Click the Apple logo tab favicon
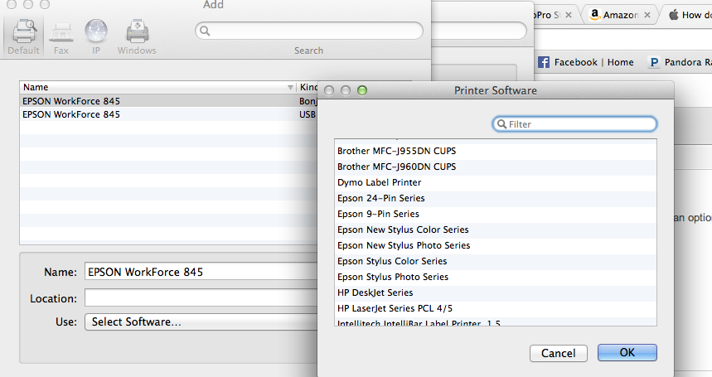The image size is (712, 377). 674,15
